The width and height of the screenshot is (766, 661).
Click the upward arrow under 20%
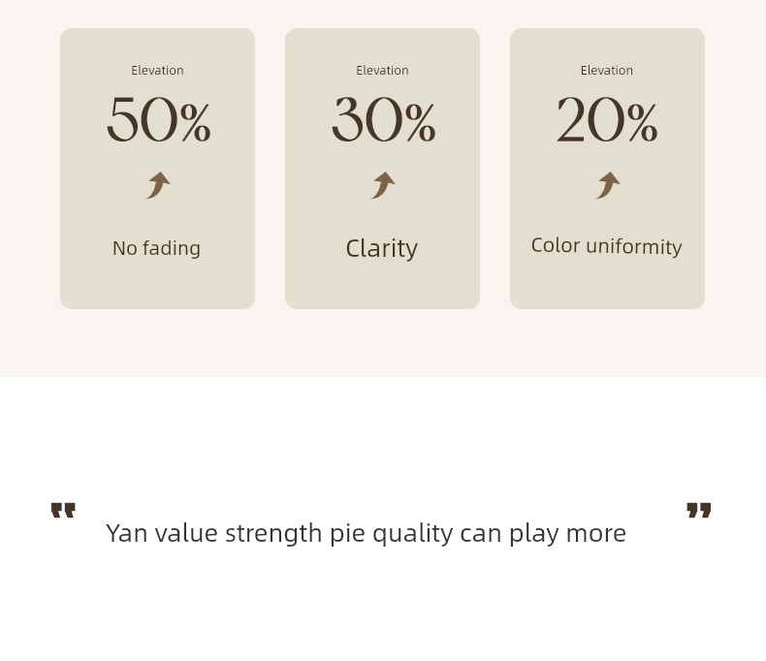pyautogui.click(x=608, y=185)
